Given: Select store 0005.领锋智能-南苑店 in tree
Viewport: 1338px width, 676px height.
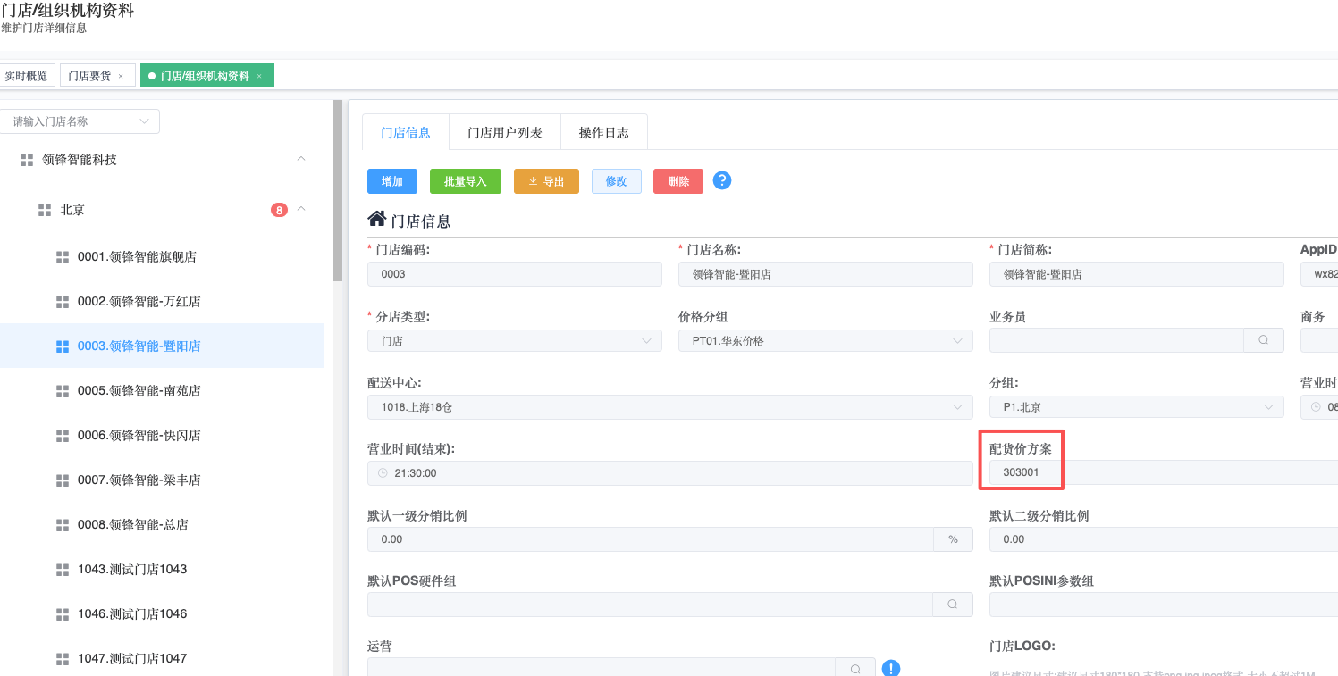Looking at the screenshot, I should (139, 391).
